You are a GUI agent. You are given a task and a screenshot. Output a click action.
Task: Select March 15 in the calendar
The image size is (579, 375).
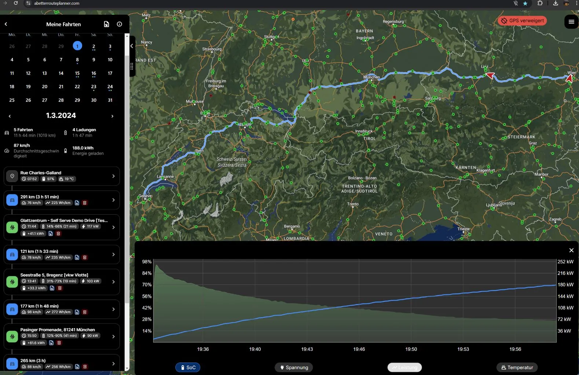coord(77,73)
